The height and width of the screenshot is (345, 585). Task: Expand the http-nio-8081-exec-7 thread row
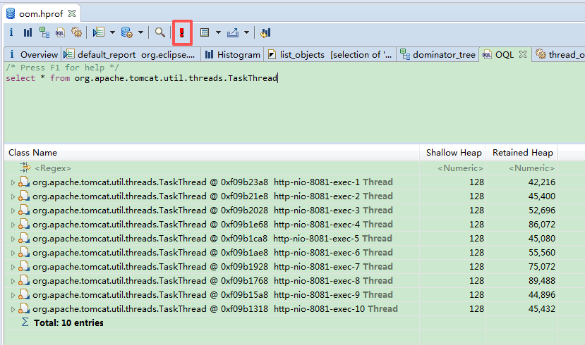[x=13, y=268]
